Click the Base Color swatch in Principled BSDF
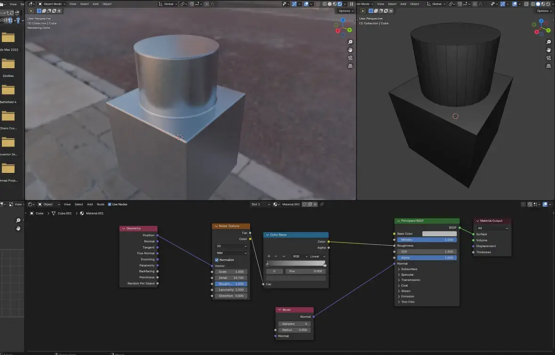 439,234
